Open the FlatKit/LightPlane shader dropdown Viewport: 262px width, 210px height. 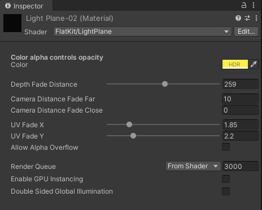[142, 32]
